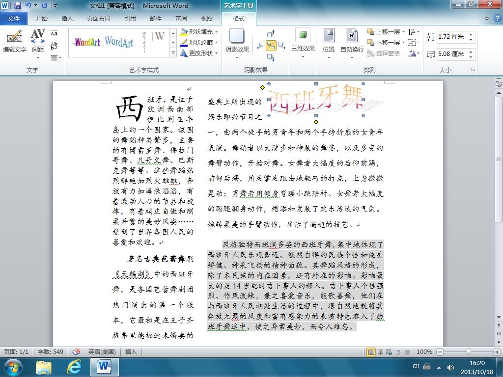Select the blue curved WordArt style

point(119,42)
